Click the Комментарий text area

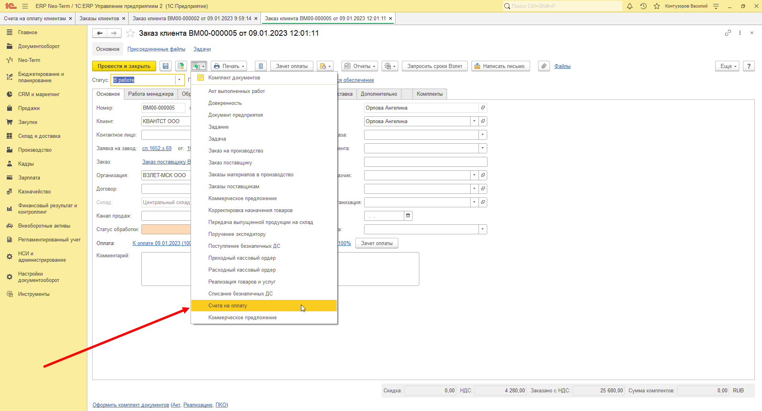tap(280, 269)
